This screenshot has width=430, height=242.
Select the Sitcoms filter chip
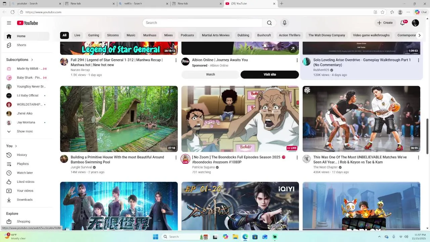[113, 35]
